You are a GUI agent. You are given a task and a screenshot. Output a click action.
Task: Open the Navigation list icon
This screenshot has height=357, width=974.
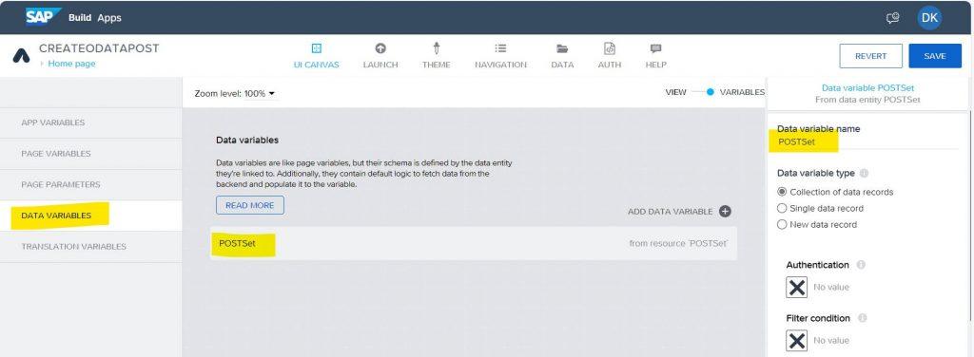500,48
